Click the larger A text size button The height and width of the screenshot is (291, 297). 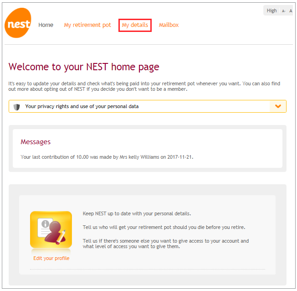tap(291, 11)
